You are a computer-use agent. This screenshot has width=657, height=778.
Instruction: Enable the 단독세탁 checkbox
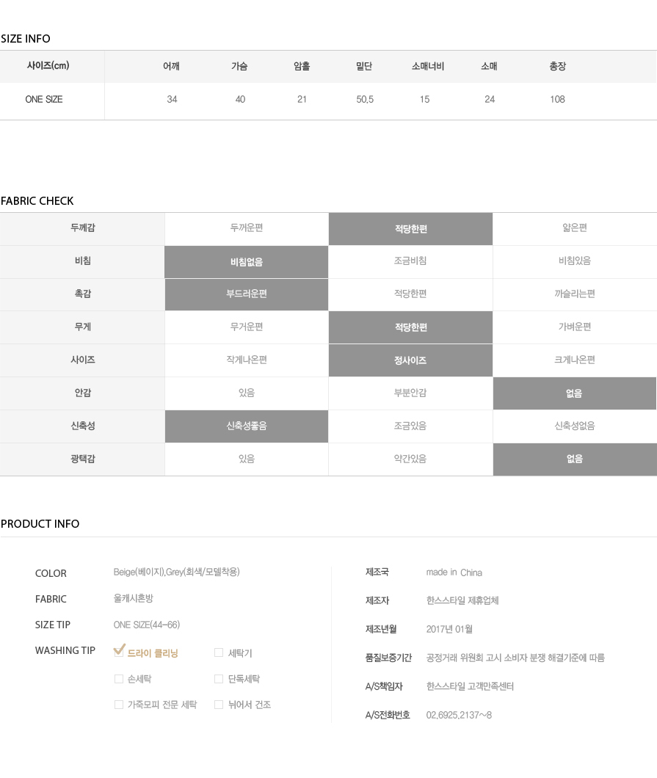[218, 679]
